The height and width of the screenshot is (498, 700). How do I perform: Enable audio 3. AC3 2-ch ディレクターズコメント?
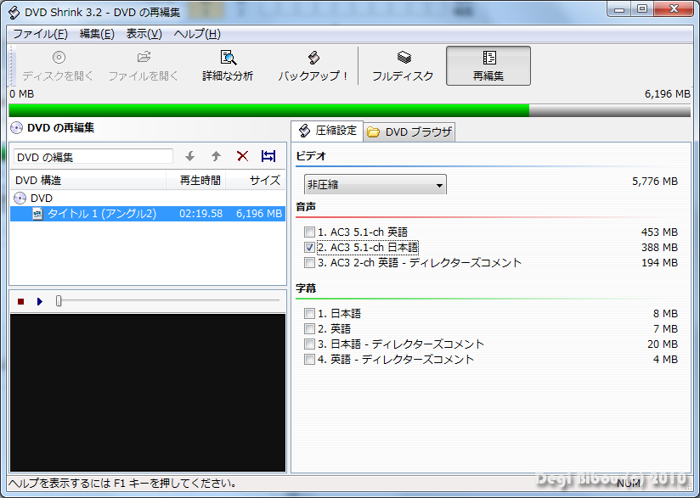[x=309, y=263]
